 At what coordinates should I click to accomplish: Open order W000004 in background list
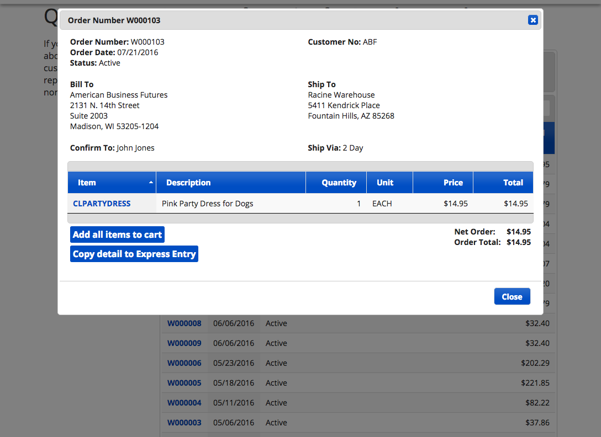184,403
